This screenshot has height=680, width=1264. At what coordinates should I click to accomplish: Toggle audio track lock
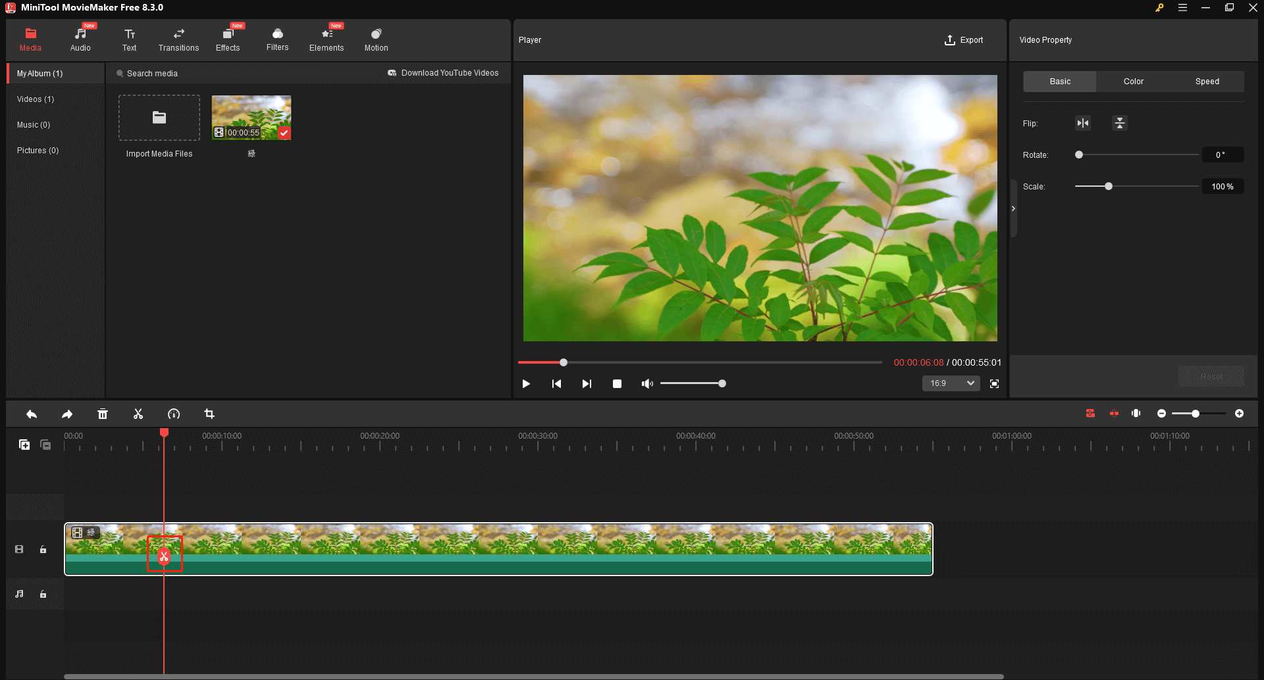[43, 595]
